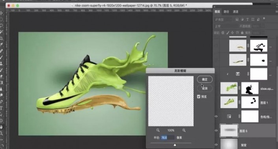The image size is (278, 149).
Task: Select the 图层 1 shoe thumbnail
Action: (x=229, y=102)
